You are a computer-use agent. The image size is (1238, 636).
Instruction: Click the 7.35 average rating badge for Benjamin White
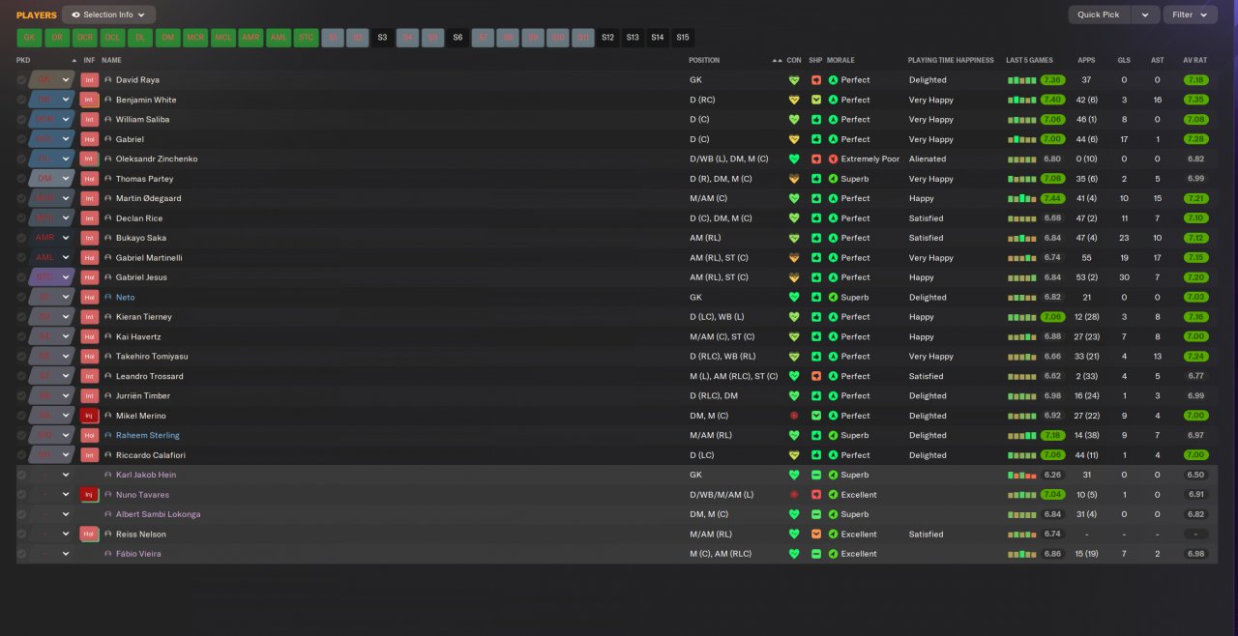coord(1195,100)
